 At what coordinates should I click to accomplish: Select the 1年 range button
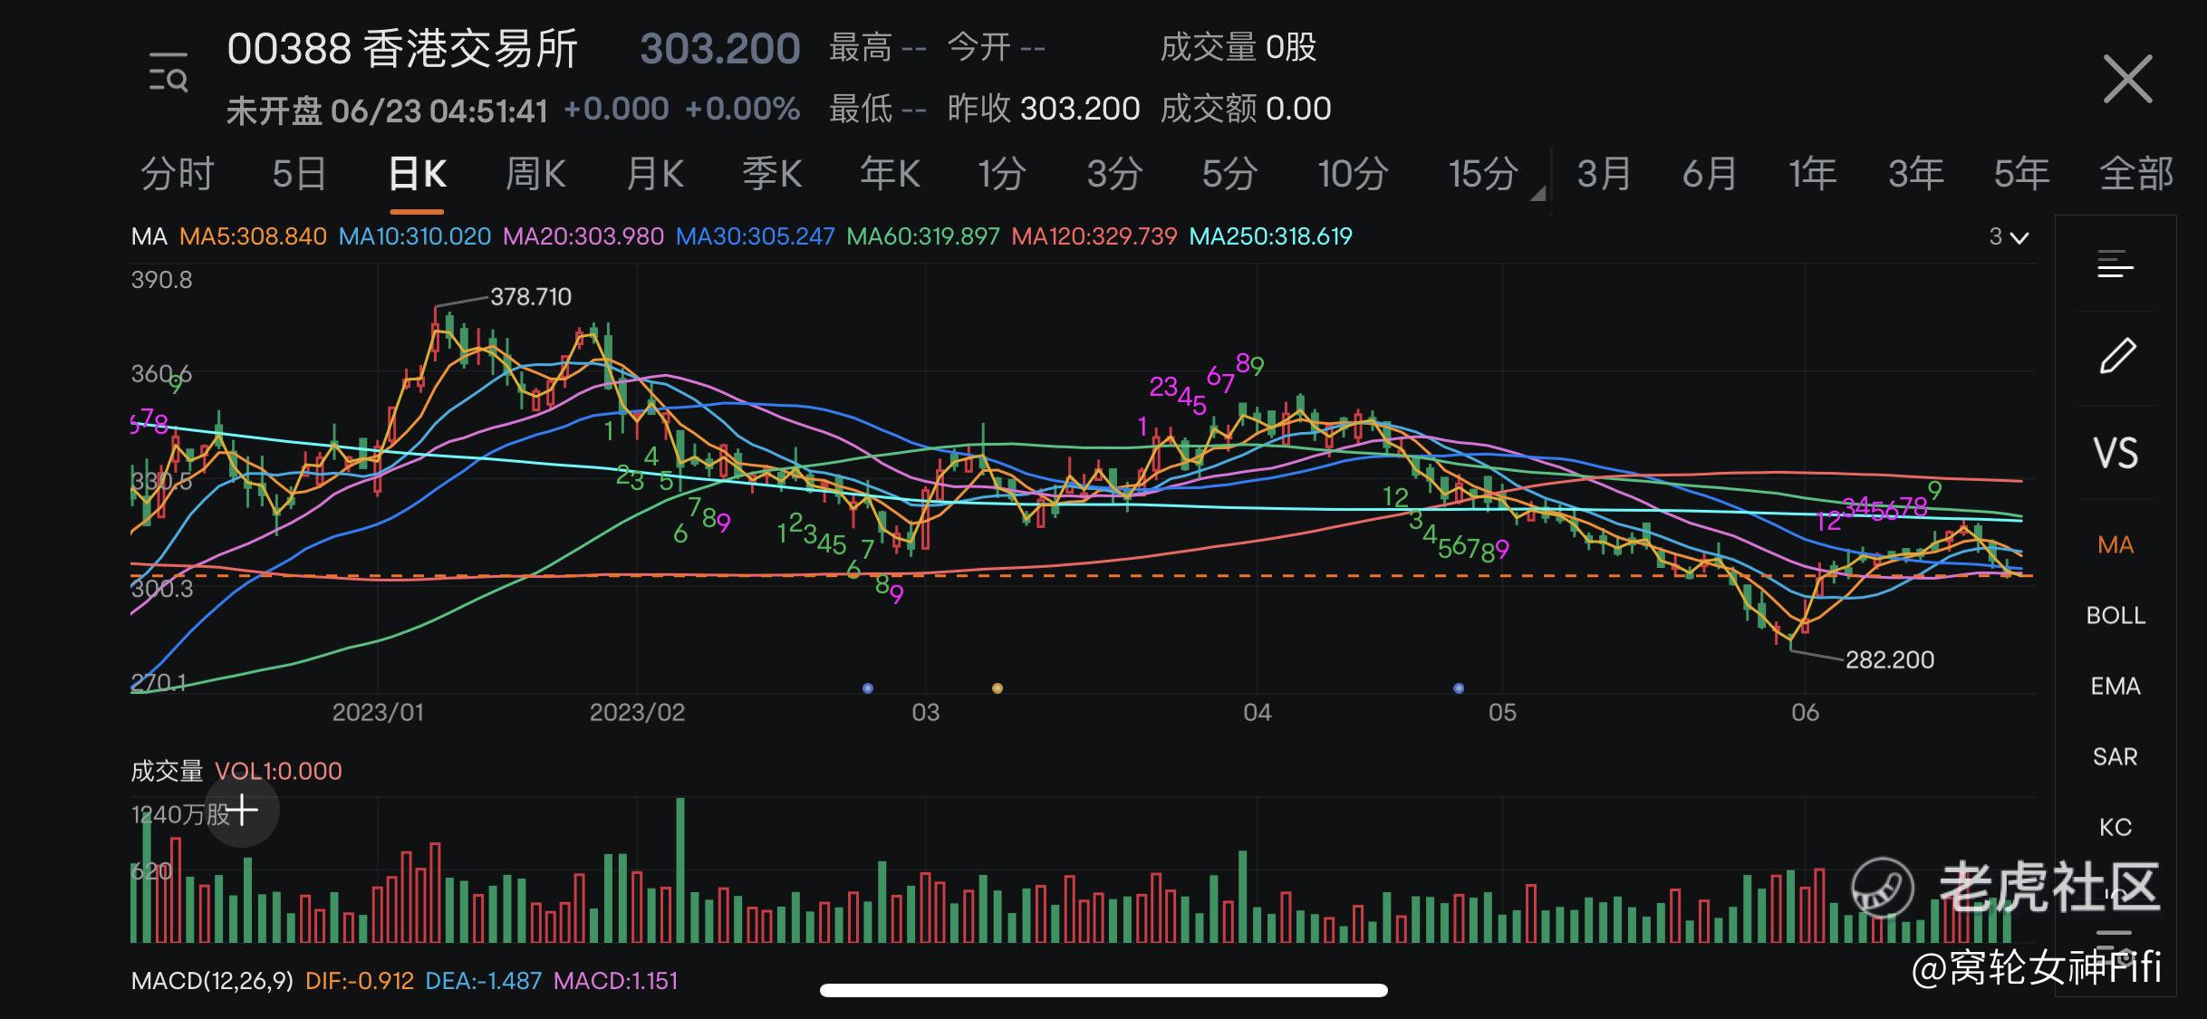(x=1812, y=173)
